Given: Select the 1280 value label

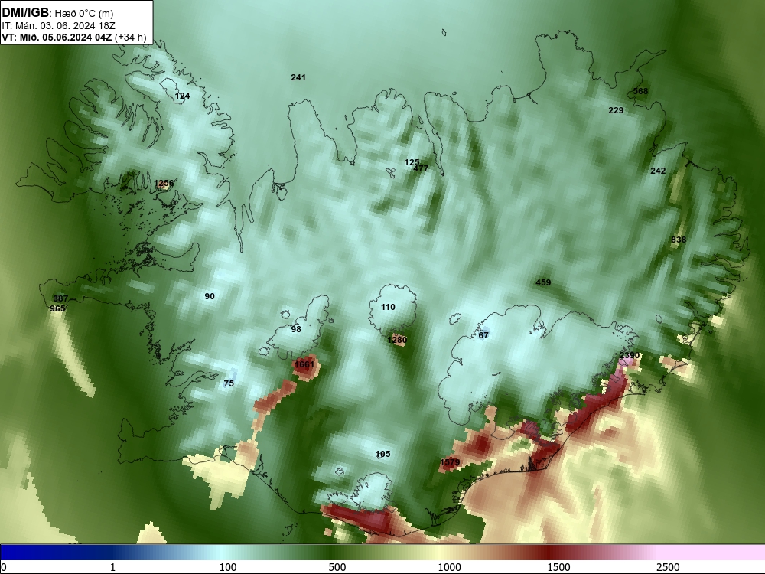Looking at the screenshot, I should [398, 340].
